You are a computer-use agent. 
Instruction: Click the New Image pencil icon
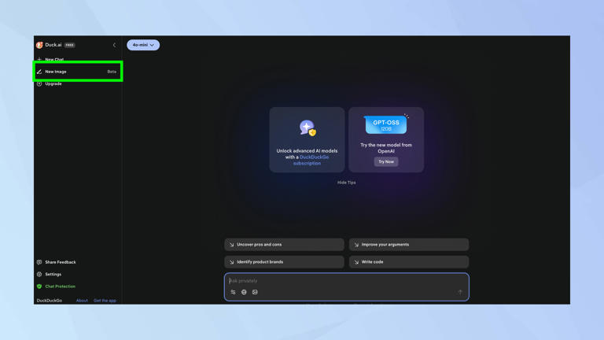(x=39, y=72)
